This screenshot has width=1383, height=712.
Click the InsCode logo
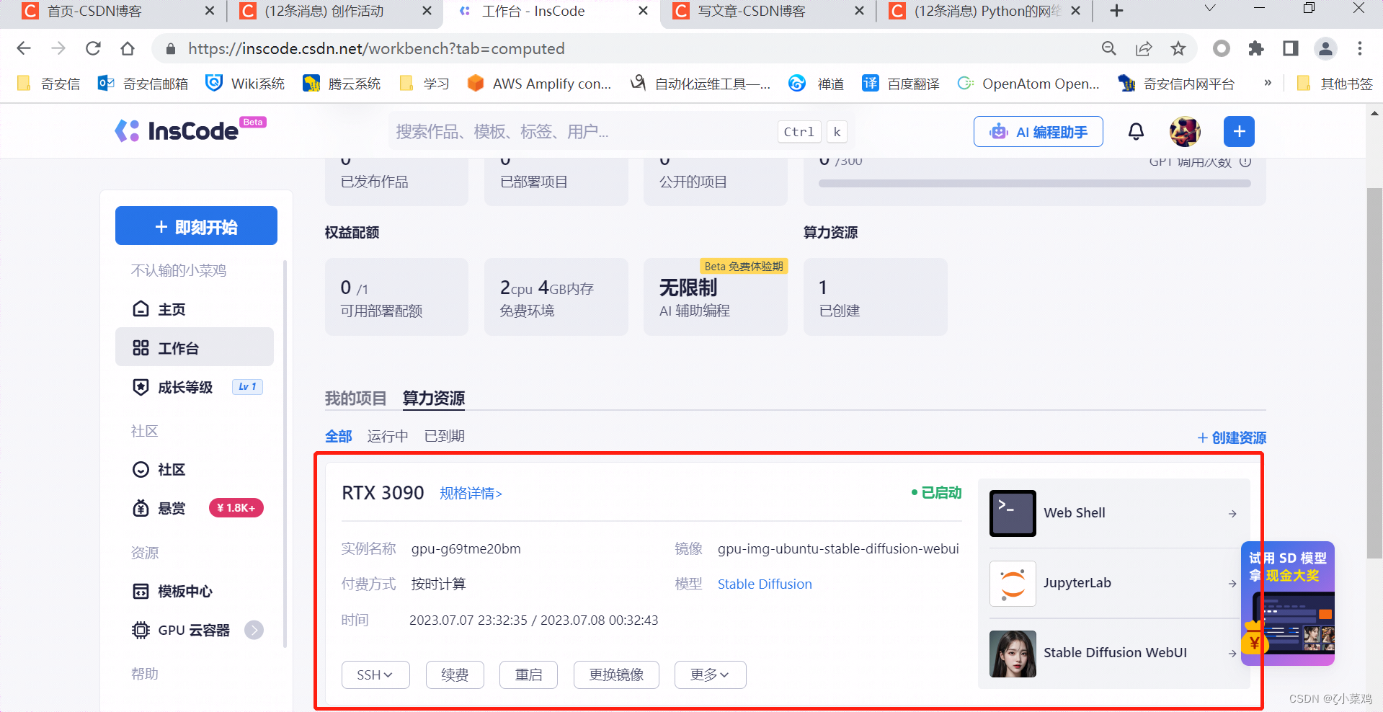tap(190, 130)
